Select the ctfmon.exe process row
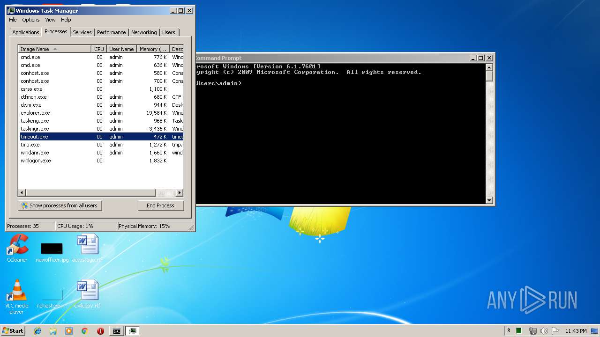The height and width of the screenshot is (337, 600). [101, 97]
